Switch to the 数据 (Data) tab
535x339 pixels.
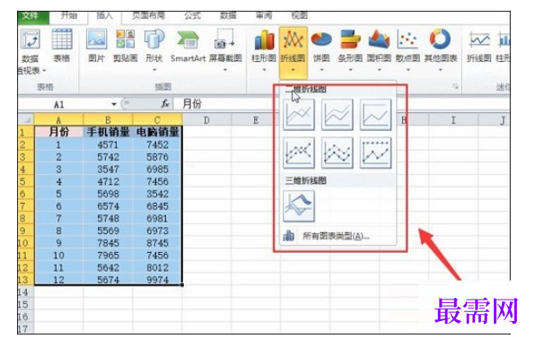[x=228, y=15]
